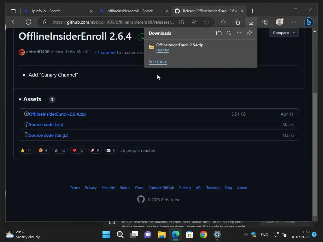323x242 pixels.
Task: Open Task View on taskbar
Action: [x=134, y=234]
